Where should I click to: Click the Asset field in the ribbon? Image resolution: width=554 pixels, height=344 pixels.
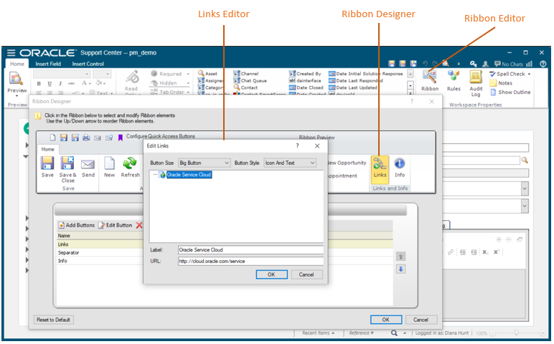coord(208,73)
